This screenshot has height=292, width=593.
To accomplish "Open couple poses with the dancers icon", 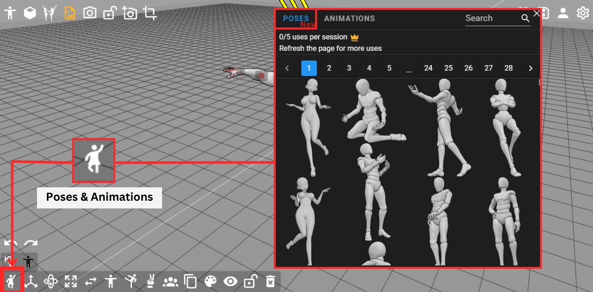I will [x=170, y=281].
